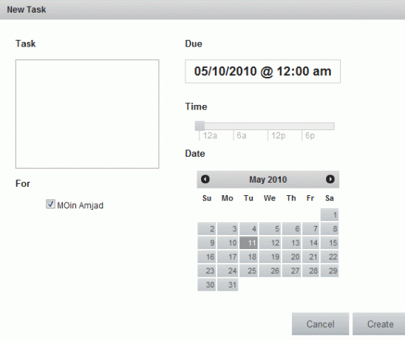Click the Cancel button

point(320,324)
